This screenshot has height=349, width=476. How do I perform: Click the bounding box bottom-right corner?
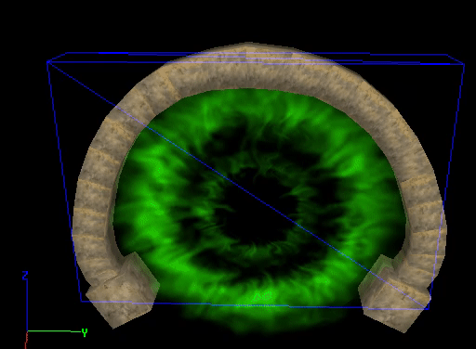429,309
